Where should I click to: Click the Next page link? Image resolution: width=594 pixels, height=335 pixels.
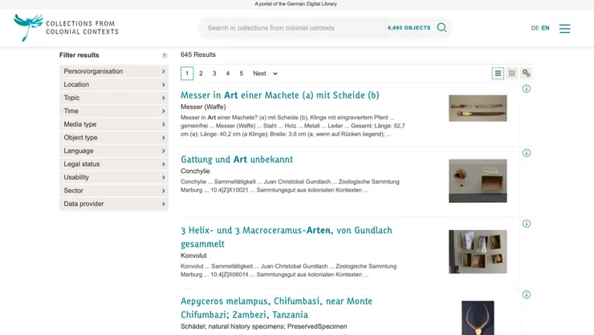click(259, 74)
